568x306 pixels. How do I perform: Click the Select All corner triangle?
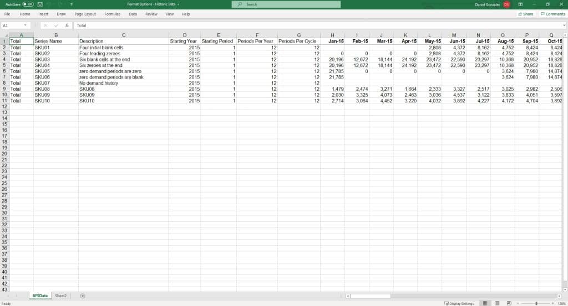pos(5,35)
